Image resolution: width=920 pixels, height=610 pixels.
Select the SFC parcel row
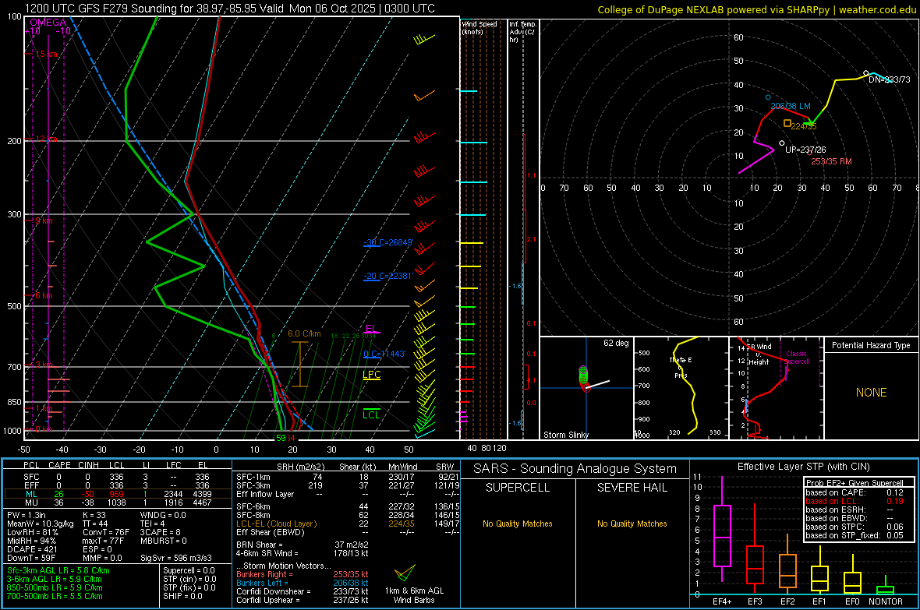[117, 477]
